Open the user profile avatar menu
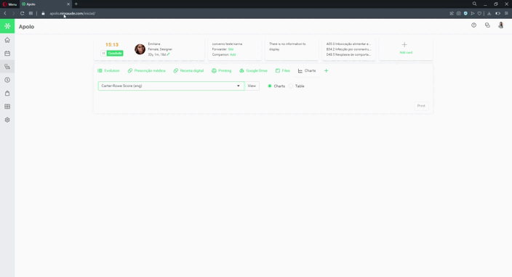Image resolution: width=512 pixels, height=277 pixels. (500, 25)
